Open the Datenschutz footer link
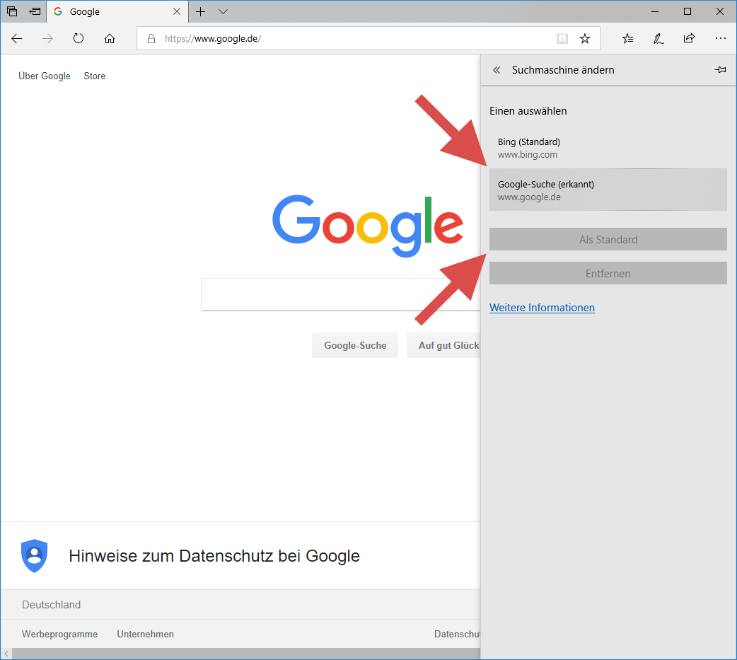Viewport: 737px width, 660px height. [457, 634]
